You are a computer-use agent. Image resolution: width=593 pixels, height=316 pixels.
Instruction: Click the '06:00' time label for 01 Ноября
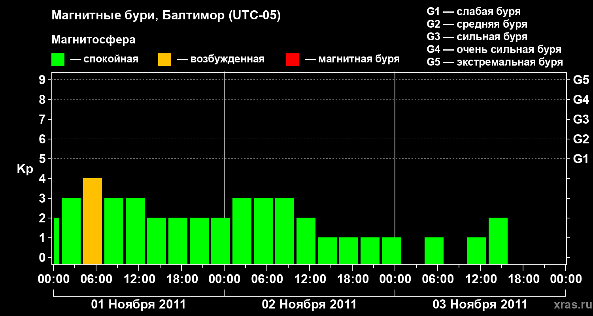pos(96,279)
